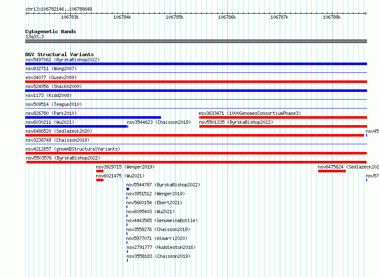
Task: Click the nsv6486520 (Sedlazeck2020) label
Action: click(x=59, y=131)
